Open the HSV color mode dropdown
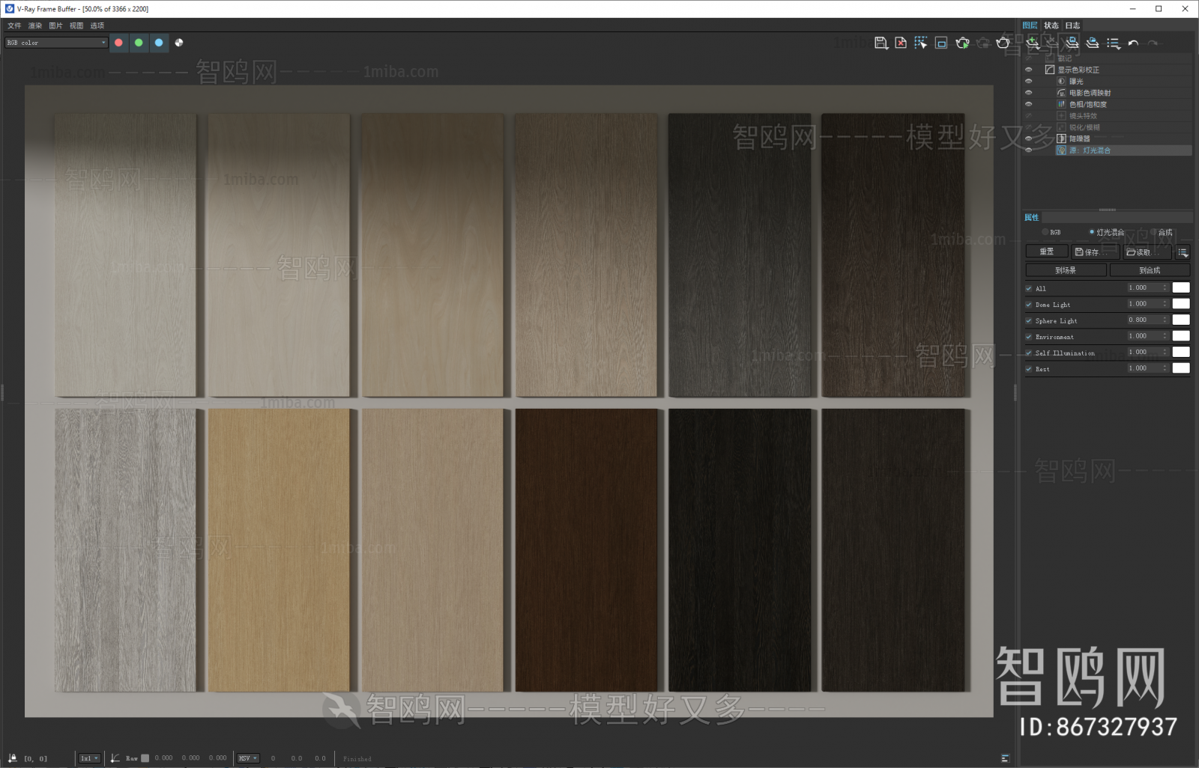This screenshot has width=1199, height=768. [x=248, y=758]
